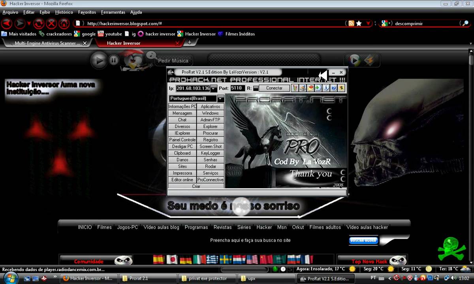Click the Conectar button

click(x=274, y=88)
